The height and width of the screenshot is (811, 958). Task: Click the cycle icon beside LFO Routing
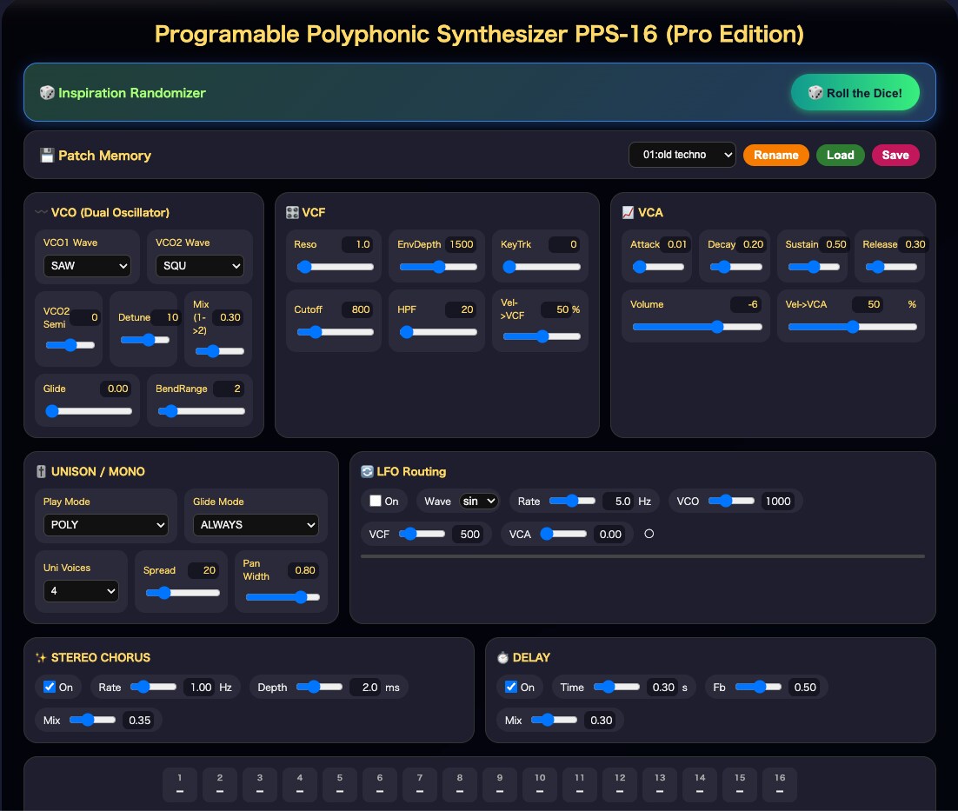(x=367, y=471)
